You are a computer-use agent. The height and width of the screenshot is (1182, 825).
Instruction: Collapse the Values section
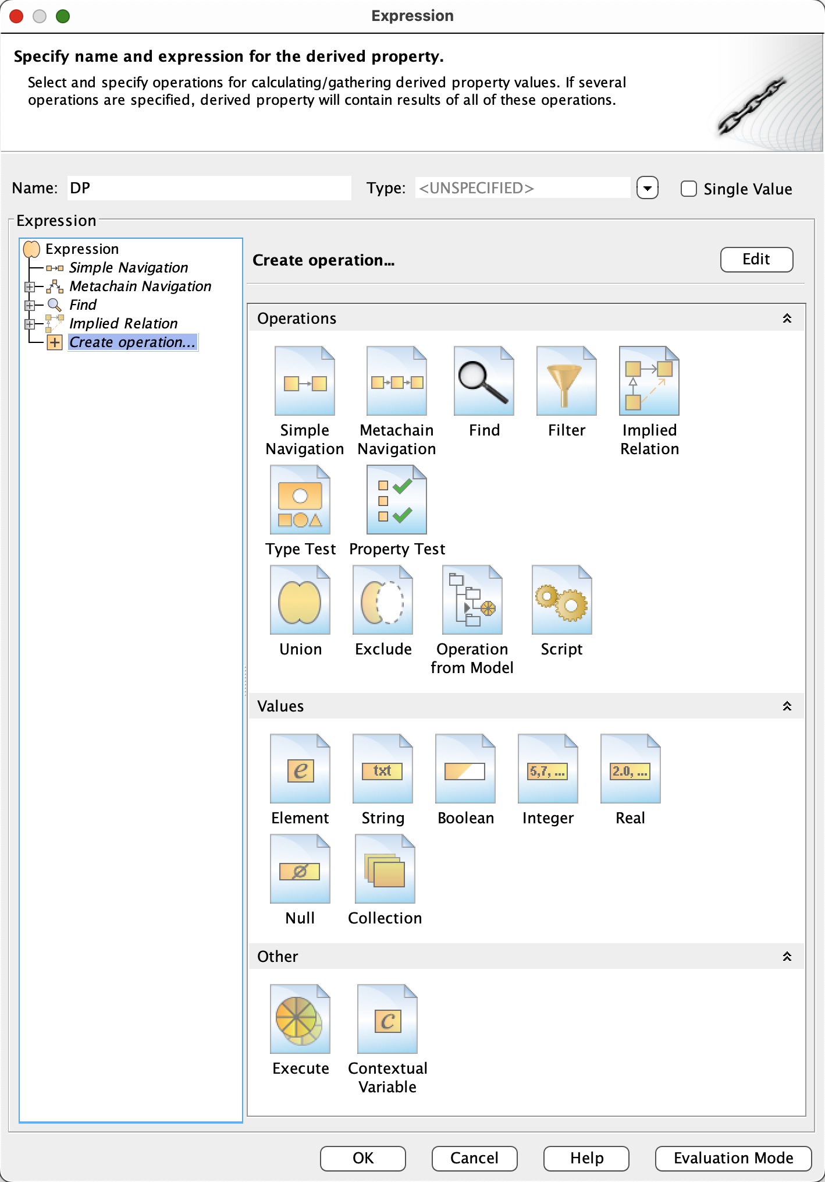[x=787, y=706]
